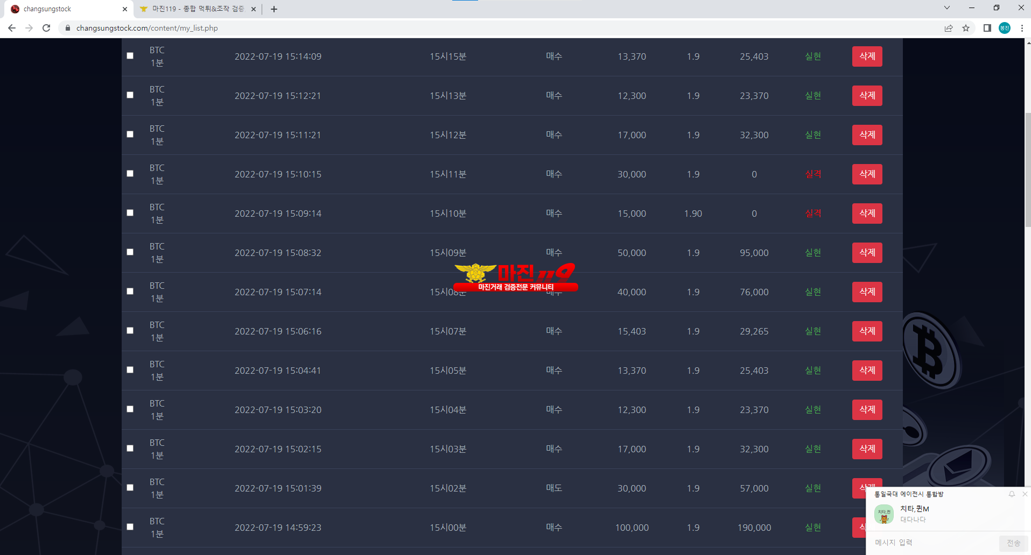Delete the 15시07분 trade with 삭제
This screenshot has height=555, width=1031.
pyautogui.click(x=867, y=331)
